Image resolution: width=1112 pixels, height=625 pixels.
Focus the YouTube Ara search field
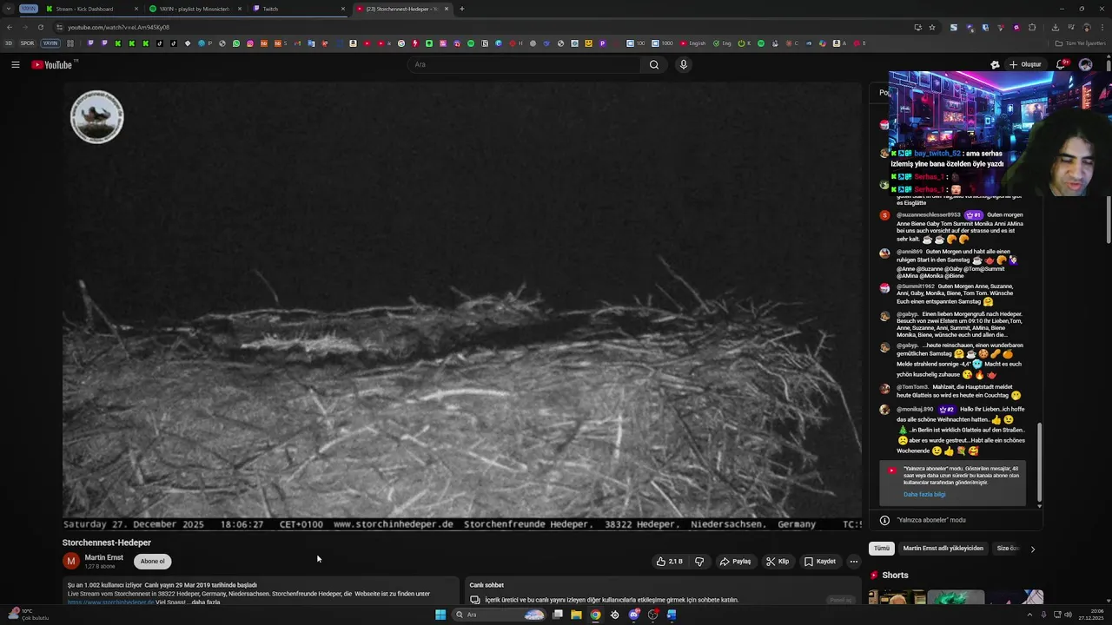pos(524,64)
